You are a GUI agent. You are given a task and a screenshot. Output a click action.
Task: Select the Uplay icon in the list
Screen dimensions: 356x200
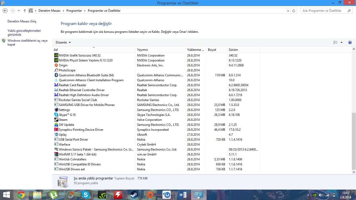click(x=56, y=134)
